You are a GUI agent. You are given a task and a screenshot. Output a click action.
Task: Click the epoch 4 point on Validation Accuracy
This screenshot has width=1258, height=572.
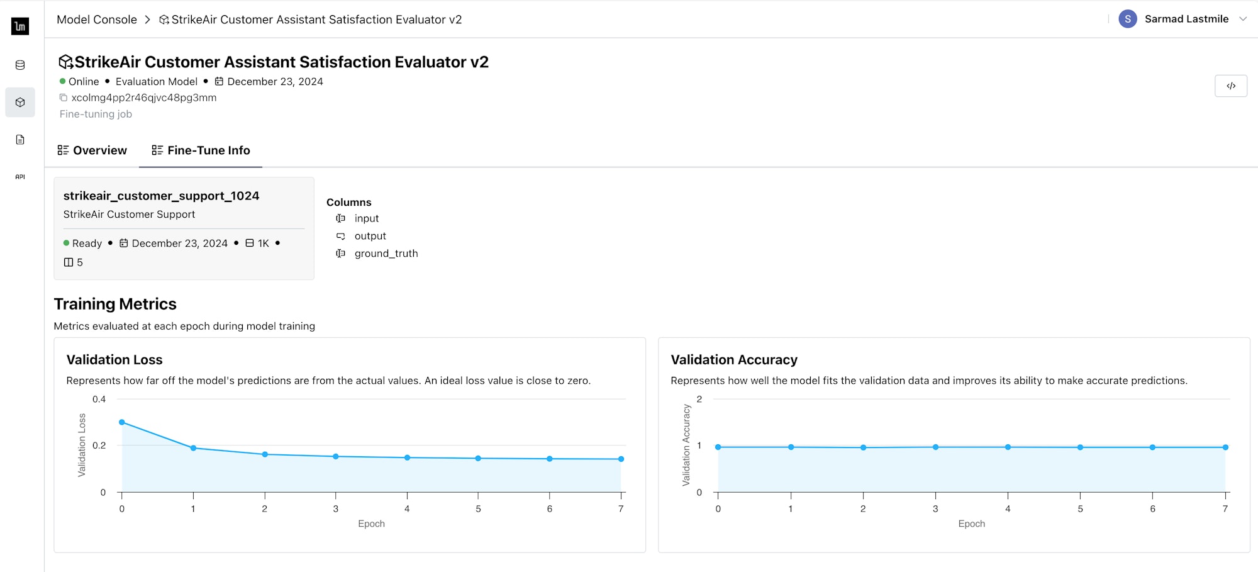[x=1008, y=447]
